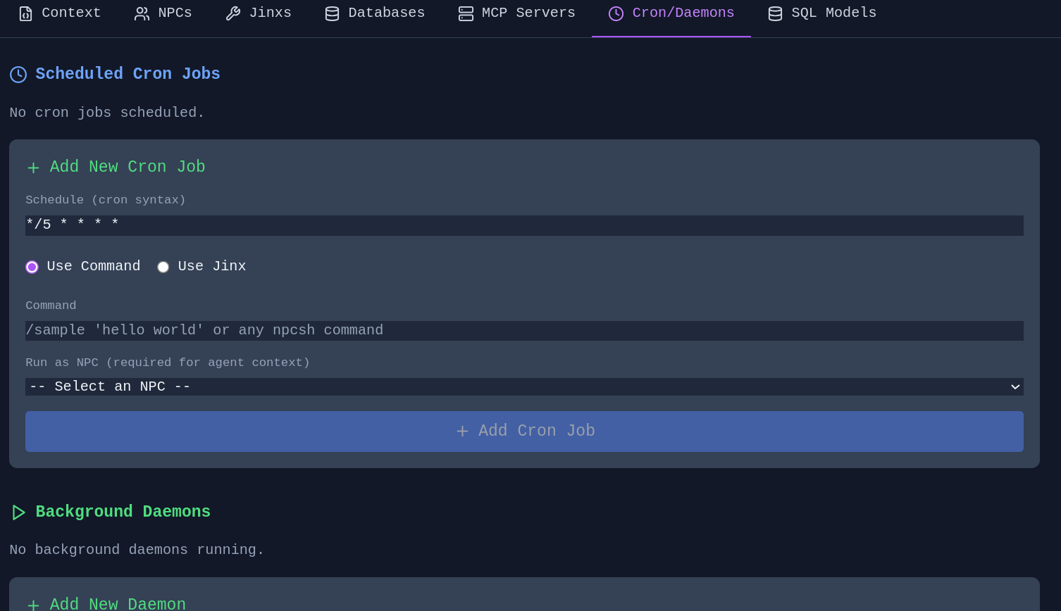Click the Scheduled Cron Jobs heading
The height and width of the screenshot is (611, 1061).
[128, 74]
